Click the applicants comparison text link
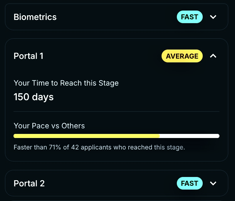The image size is (235, 201). pyautogui.click(x=99, y=147)
